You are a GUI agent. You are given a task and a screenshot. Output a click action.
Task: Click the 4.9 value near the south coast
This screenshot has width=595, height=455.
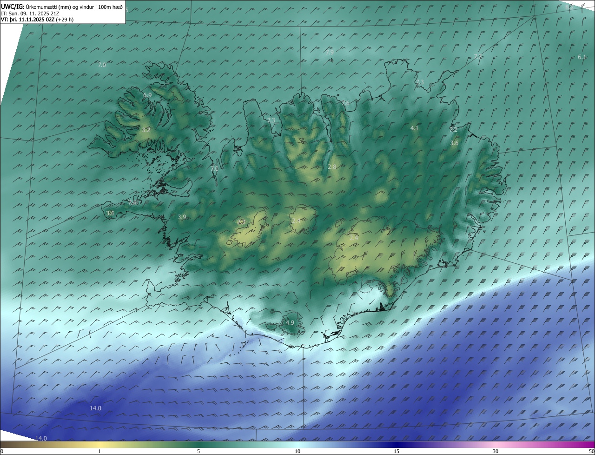pos(290,322)
